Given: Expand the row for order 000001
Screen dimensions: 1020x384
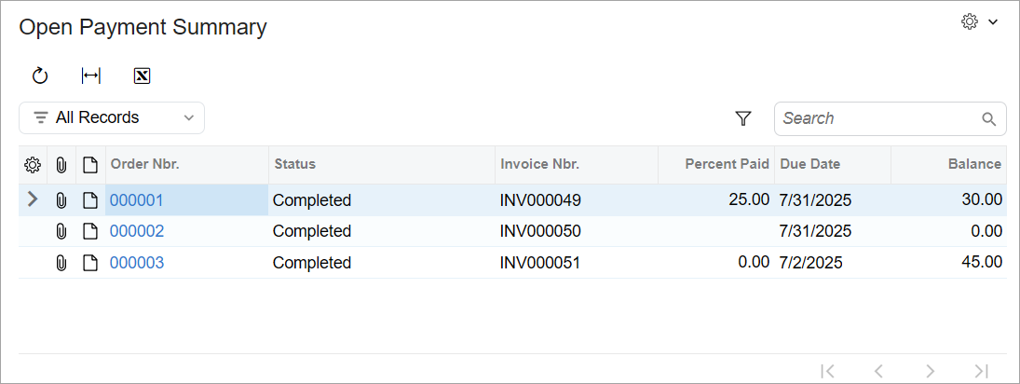Looking at the screenshot, I should [x=33, y=199].
